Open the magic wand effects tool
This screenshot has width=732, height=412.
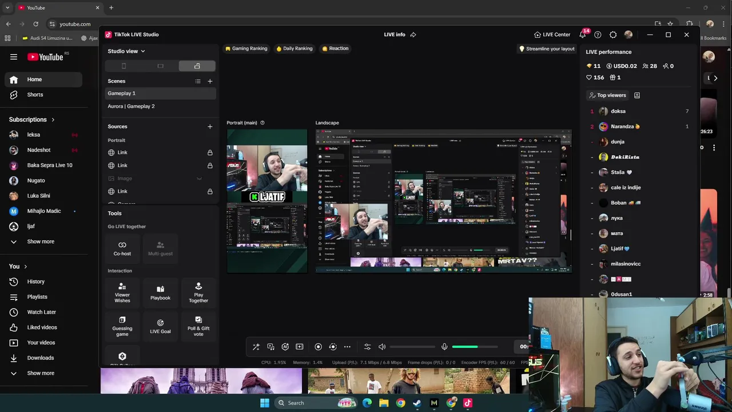click(256, 347)
